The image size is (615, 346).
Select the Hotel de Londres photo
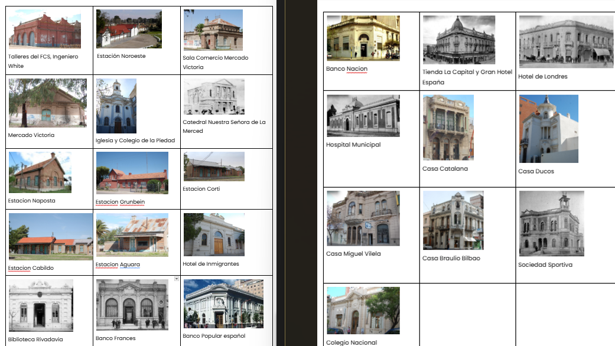[x=567, y=42]
